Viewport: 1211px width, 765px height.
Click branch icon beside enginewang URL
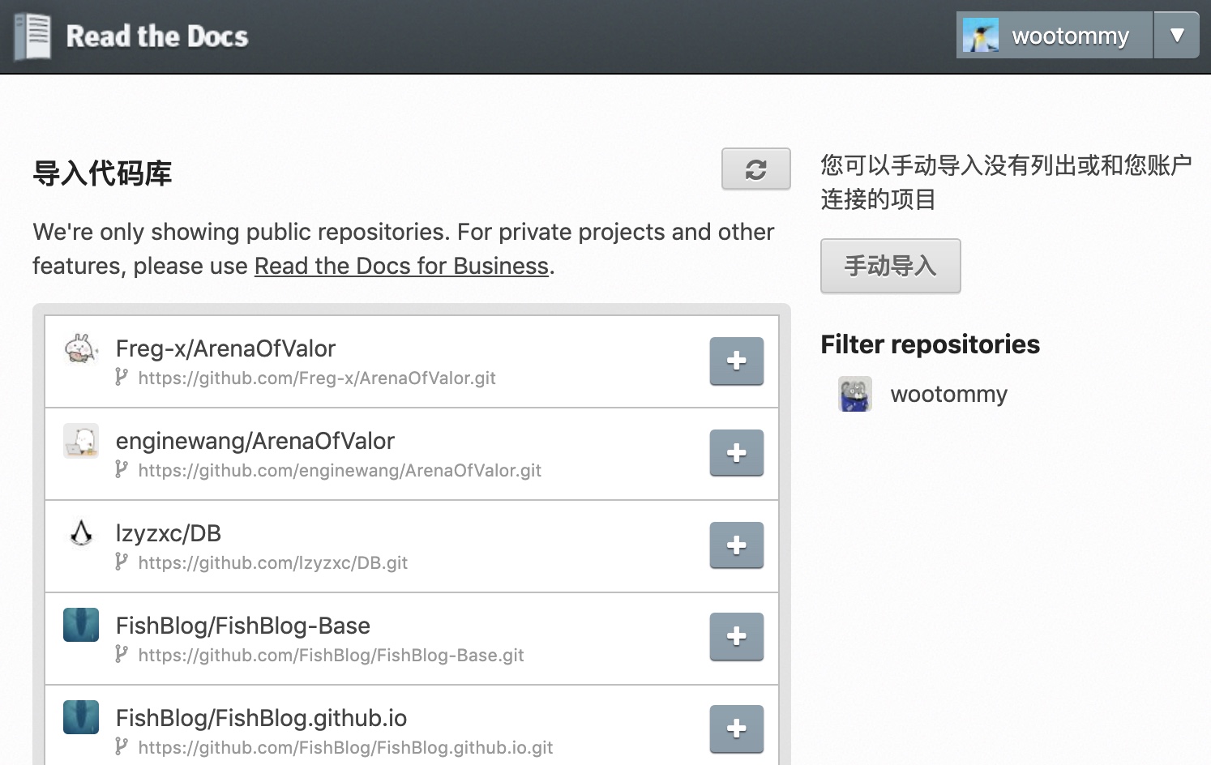tap(122, 469)
